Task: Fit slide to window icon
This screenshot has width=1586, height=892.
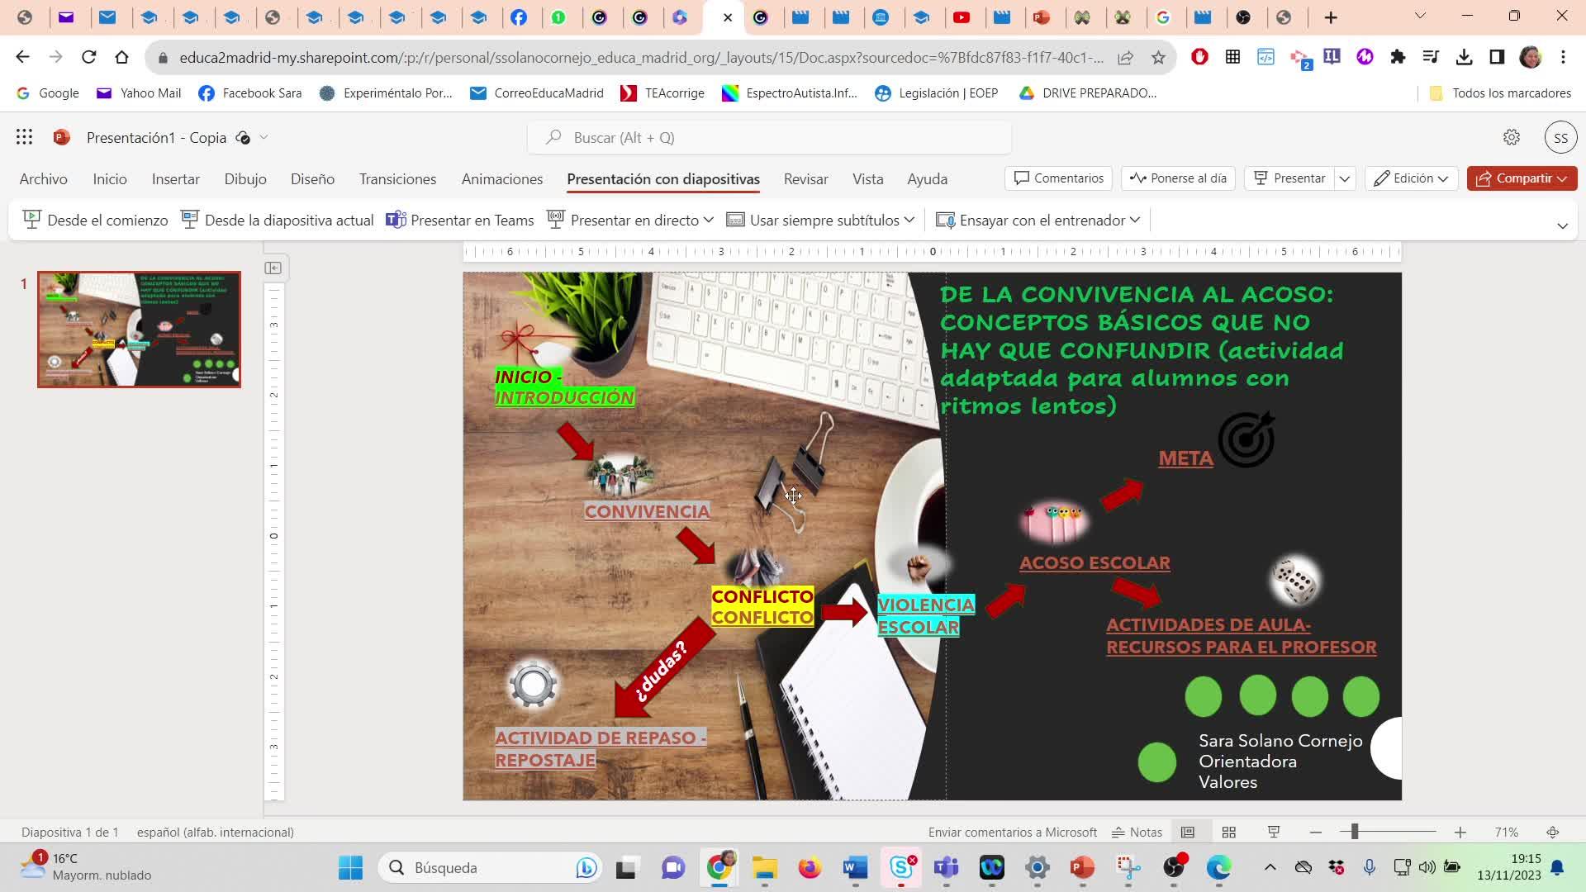Action: point(1553,832)
